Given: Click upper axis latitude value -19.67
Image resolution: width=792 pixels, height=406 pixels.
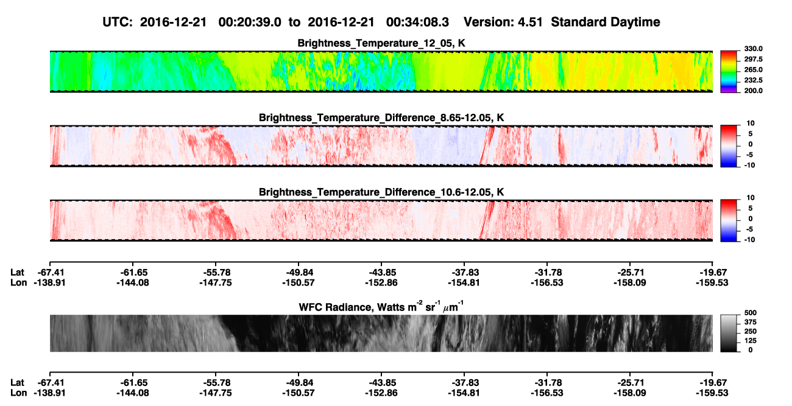Looking at the screenshot, I should click(x=713, y=271).
